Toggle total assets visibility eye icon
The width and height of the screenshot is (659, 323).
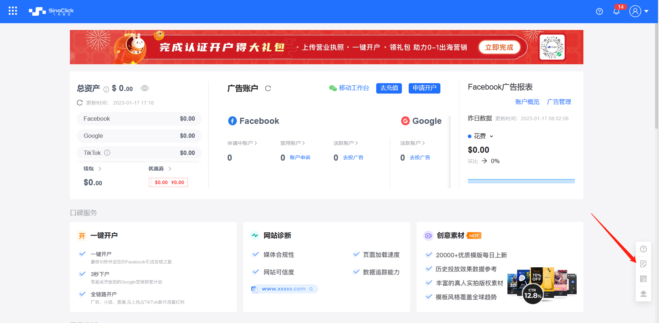144,88
